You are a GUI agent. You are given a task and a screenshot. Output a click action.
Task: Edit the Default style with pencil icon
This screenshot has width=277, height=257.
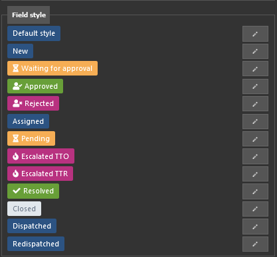[x=255, y=34]
